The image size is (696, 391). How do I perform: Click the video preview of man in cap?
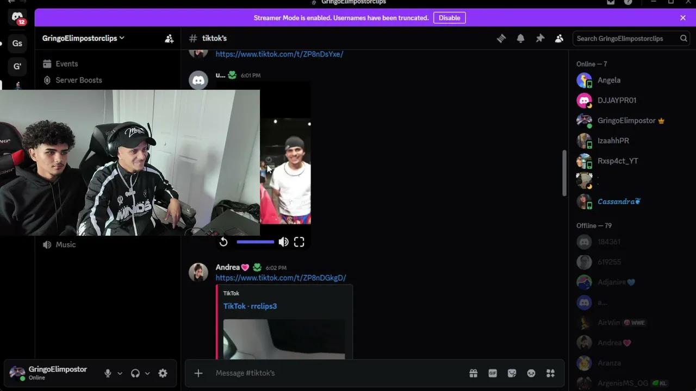coord(285,171)
